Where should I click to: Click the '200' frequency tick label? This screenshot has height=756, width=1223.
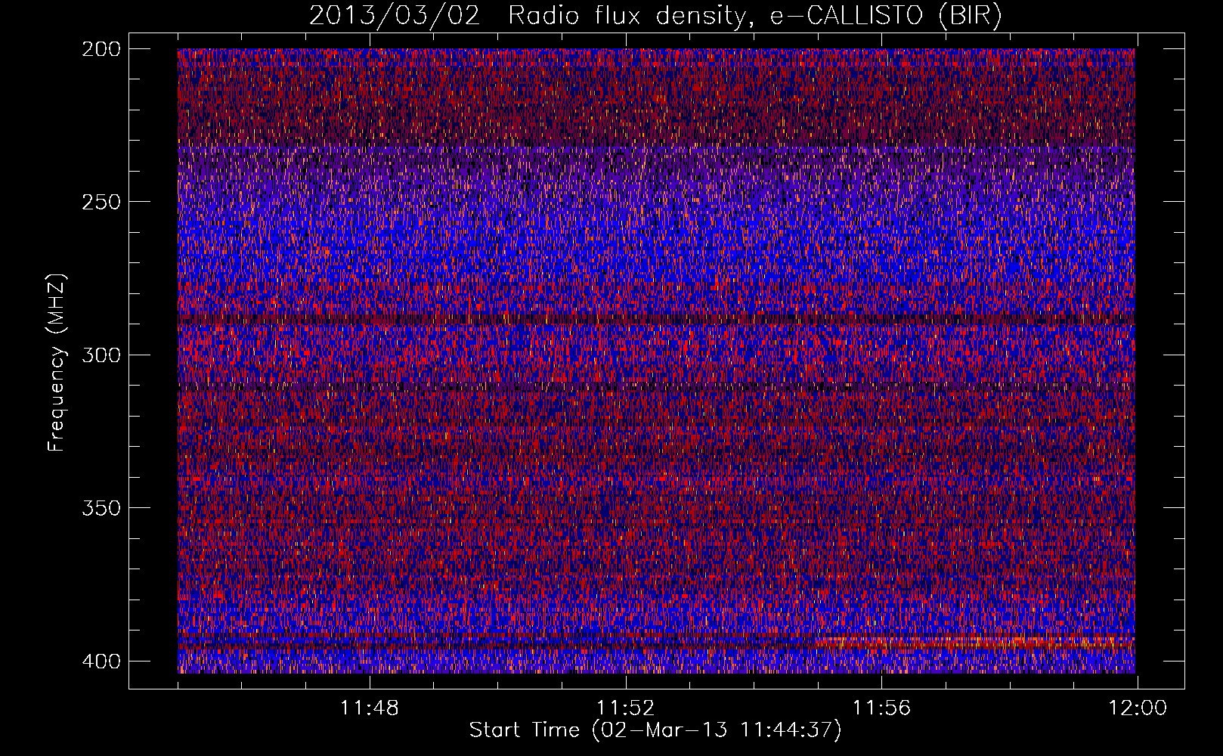(101, 49)
